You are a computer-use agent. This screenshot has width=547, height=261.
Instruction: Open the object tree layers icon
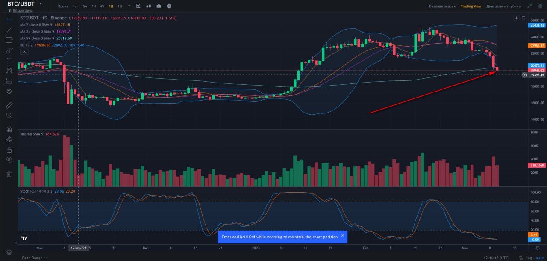[9, 252]
